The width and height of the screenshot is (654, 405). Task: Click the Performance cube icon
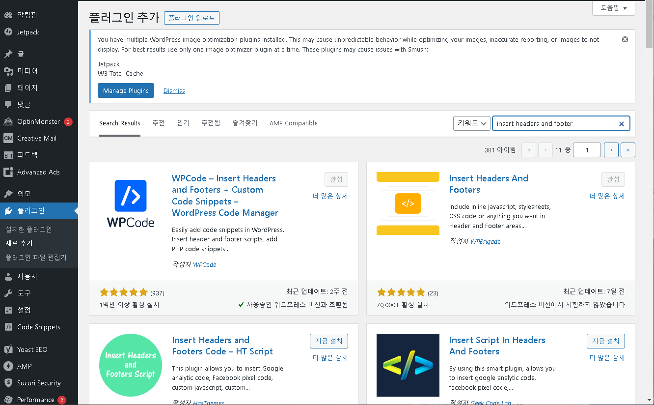(8, 400)
